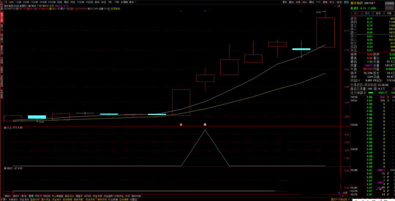Click the blue 卖出 sell button
This screenshot has height=201, width=395.
tap(367, 13)
